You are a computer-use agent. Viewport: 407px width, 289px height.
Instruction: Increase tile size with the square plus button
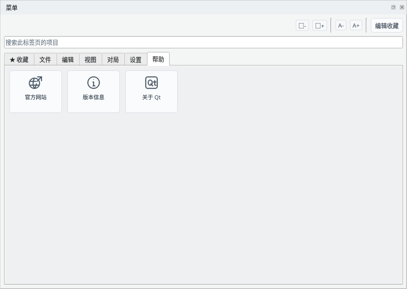320,25
